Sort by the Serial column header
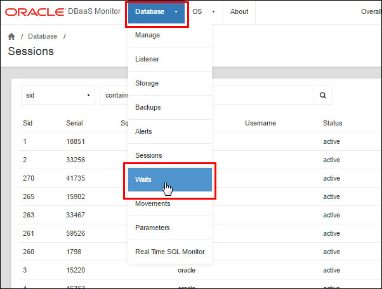 74,123
